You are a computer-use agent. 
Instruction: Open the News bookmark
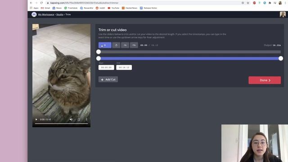point(57,8)
